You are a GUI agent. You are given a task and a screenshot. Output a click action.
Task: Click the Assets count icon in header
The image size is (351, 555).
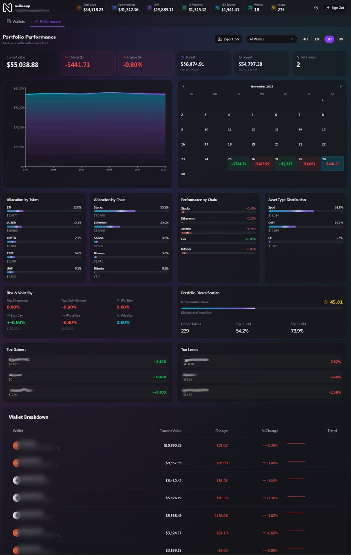[273, 7]
